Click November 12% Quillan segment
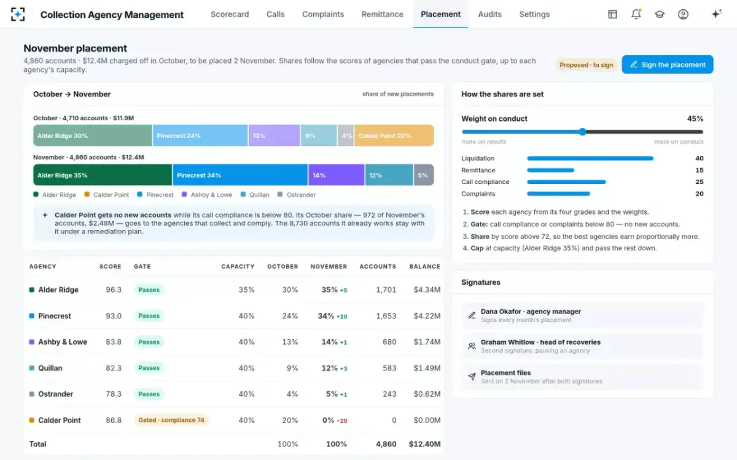Viewport: 737px width, 460px height. click(x=389, y=175)
